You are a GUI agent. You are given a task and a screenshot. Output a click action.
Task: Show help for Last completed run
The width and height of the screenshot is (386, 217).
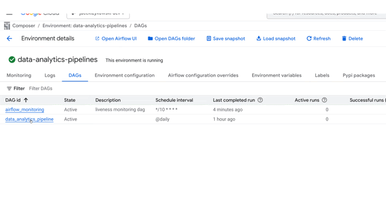coord(260,100)
